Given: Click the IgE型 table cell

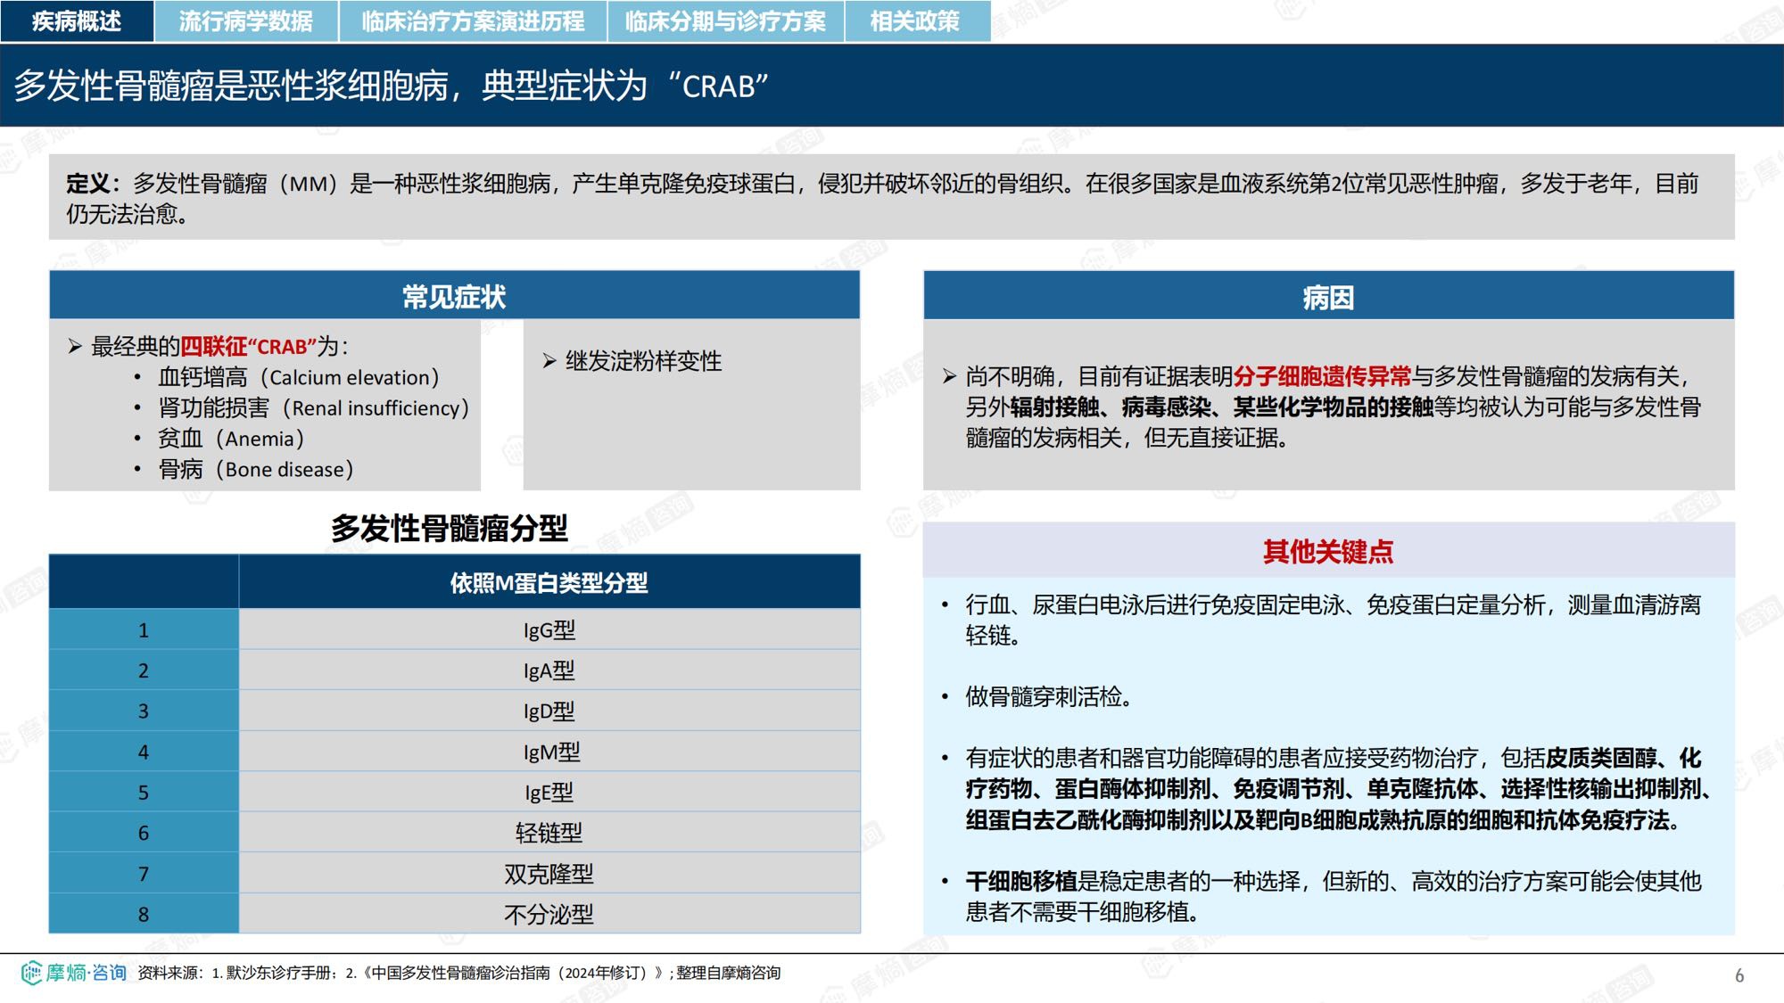Looking at the screenshot, I should pyautogui.click(x=549, y=792).
